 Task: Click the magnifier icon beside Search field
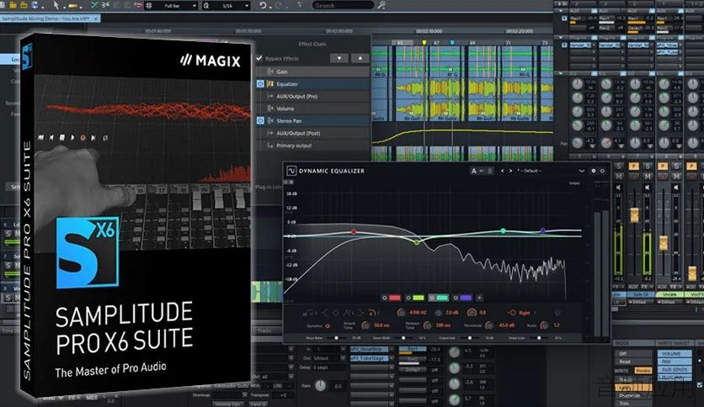pos(381,5)
